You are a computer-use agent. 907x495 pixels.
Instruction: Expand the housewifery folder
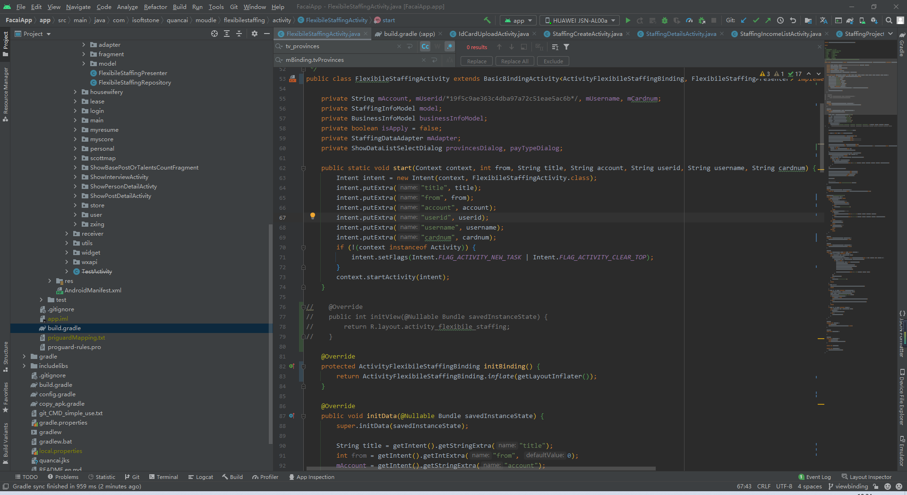coord(75,92)
